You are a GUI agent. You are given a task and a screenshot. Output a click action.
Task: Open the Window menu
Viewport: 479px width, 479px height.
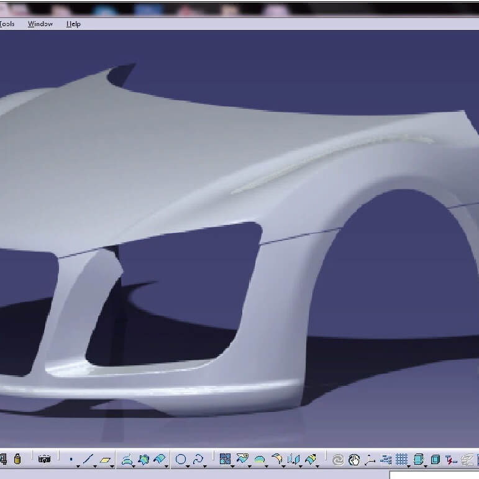(x=40, y=24)
